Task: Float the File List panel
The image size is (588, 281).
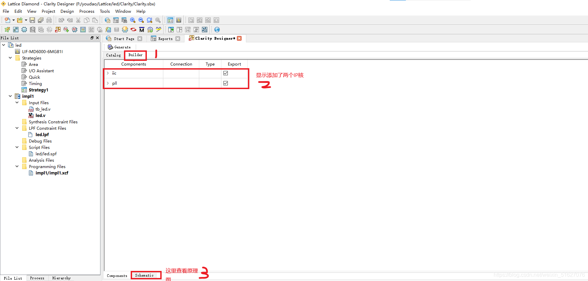Action: pyautogui.click(x=92, y=38)
